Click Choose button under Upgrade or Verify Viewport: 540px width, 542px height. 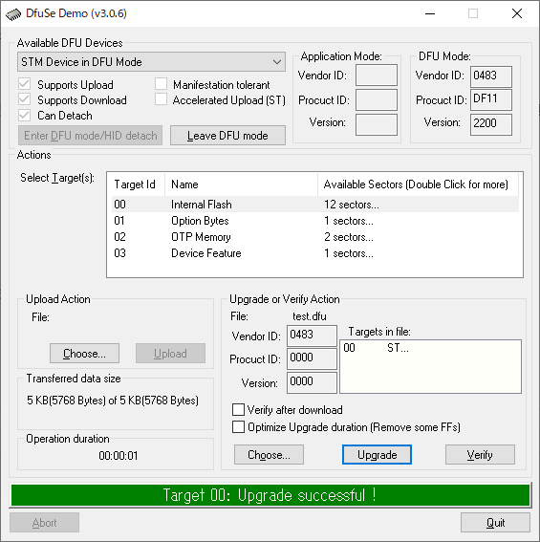click(269, 455)
